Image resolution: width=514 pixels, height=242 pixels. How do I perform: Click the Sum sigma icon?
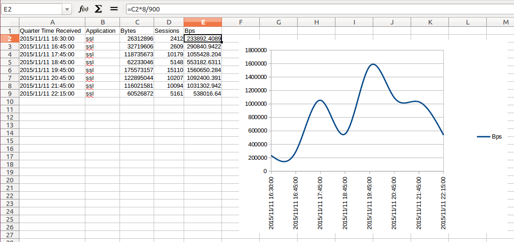coord(98,9)
